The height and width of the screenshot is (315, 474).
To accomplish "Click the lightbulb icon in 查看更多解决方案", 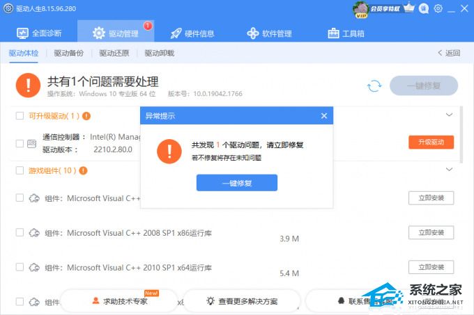I will [211, 300].
